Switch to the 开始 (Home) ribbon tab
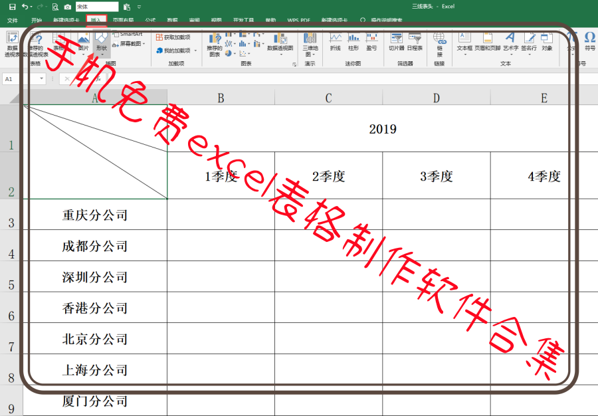598x416 pixels. click(x=37, y=19)
